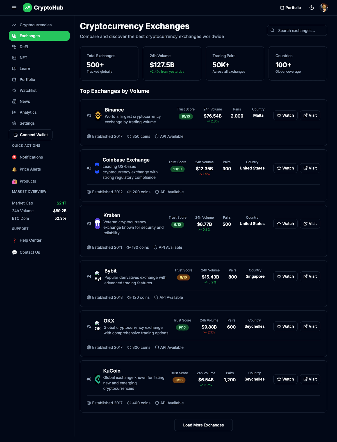
Task: Open the Settings gear icon item
Action: 39,123
